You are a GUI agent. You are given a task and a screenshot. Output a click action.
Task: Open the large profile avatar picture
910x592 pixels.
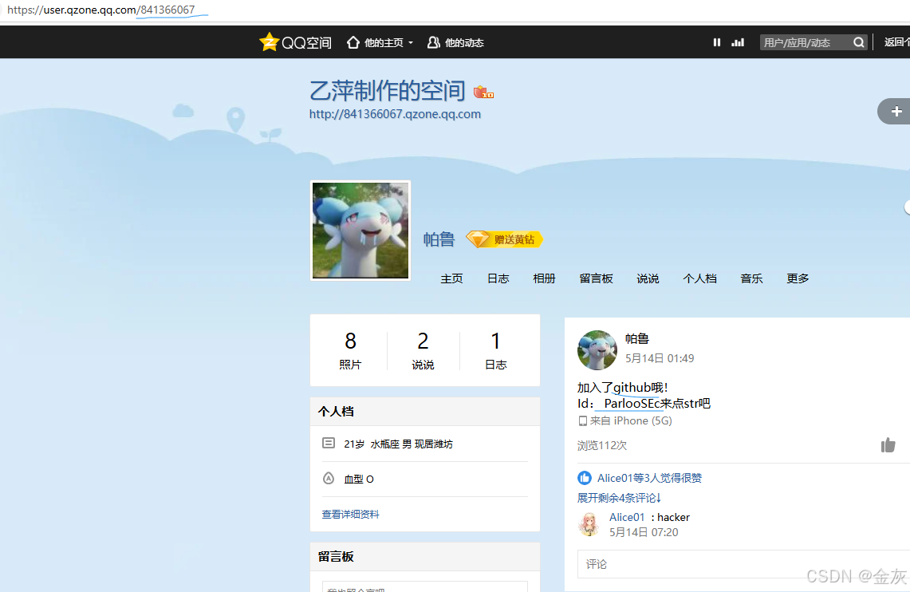point(360,231)
